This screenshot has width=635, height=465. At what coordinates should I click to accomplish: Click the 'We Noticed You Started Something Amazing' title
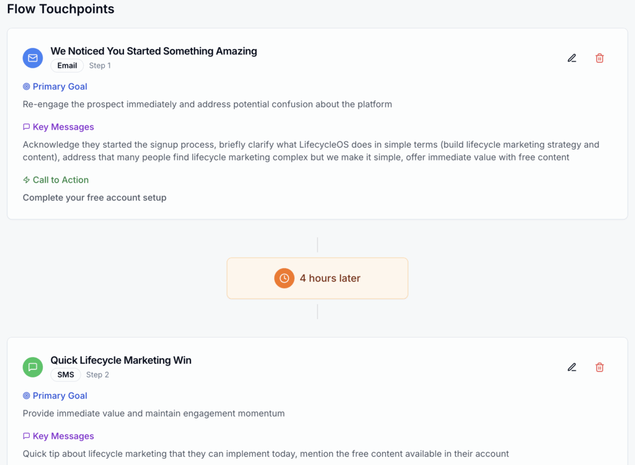tap(154, 51)
